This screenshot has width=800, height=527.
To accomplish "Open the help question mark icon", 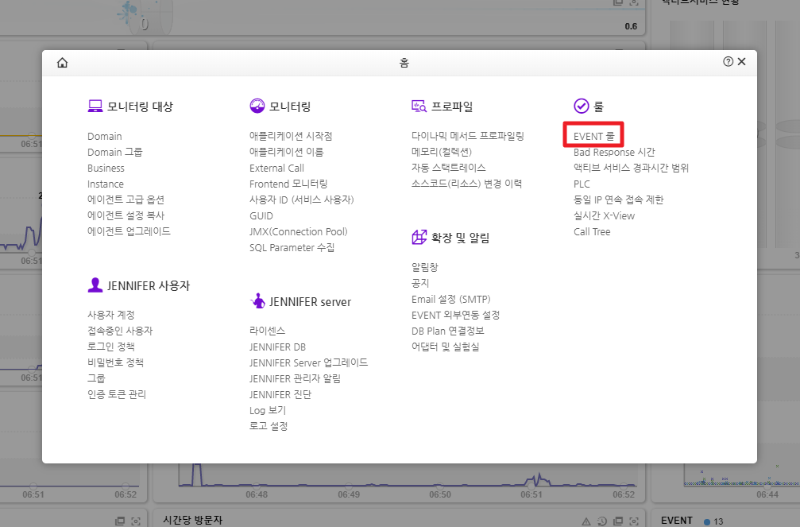I will point(728,62).
